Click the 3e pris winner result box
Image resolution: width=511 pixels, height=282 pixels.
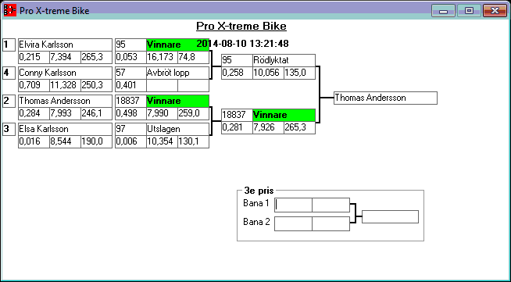click(x=390, y=217)
